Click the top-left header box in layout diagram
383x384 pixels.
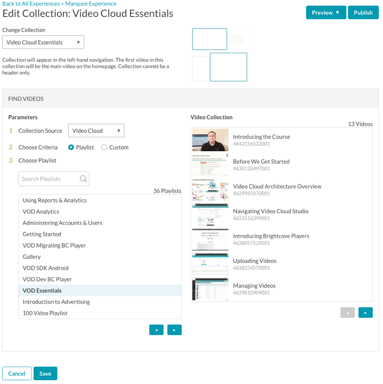(x=209, y=39)
